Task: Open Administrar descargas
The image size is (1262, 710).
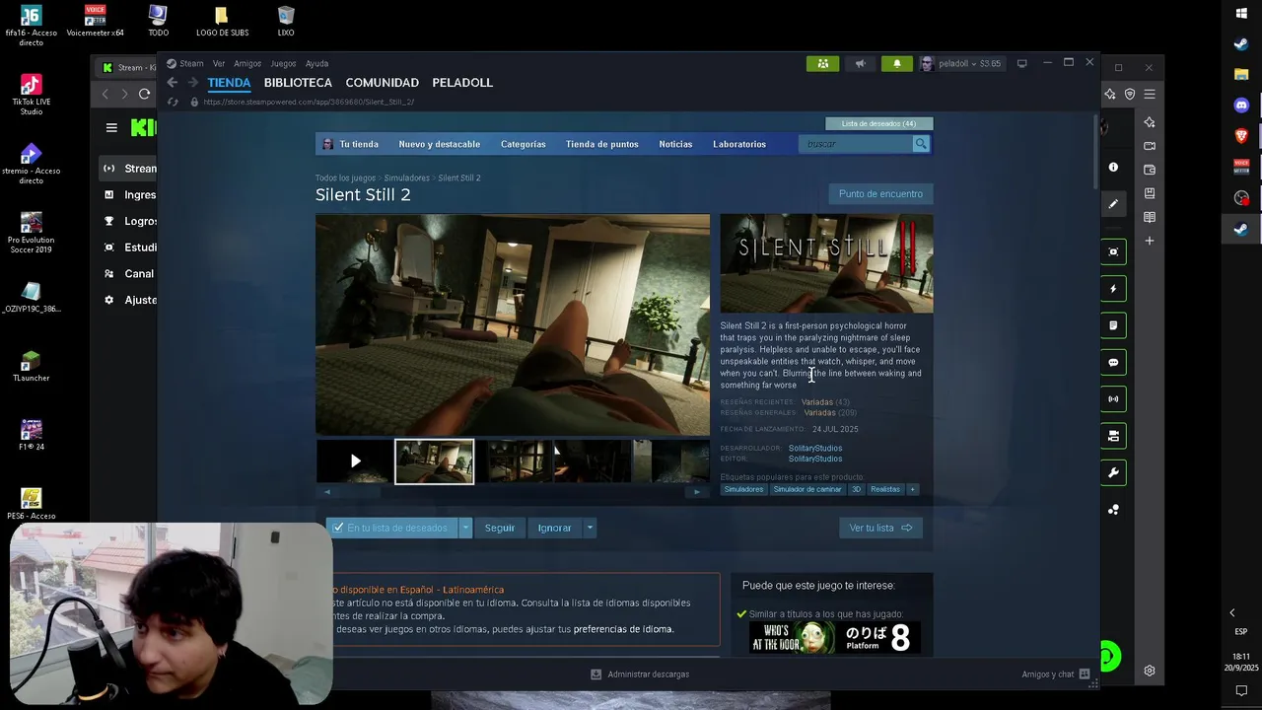Action: coord(639,674)
